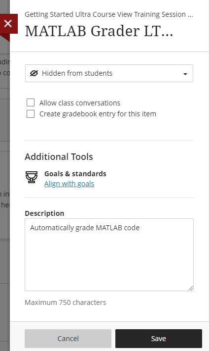Click the Hidden from students label text

point(77,73)
